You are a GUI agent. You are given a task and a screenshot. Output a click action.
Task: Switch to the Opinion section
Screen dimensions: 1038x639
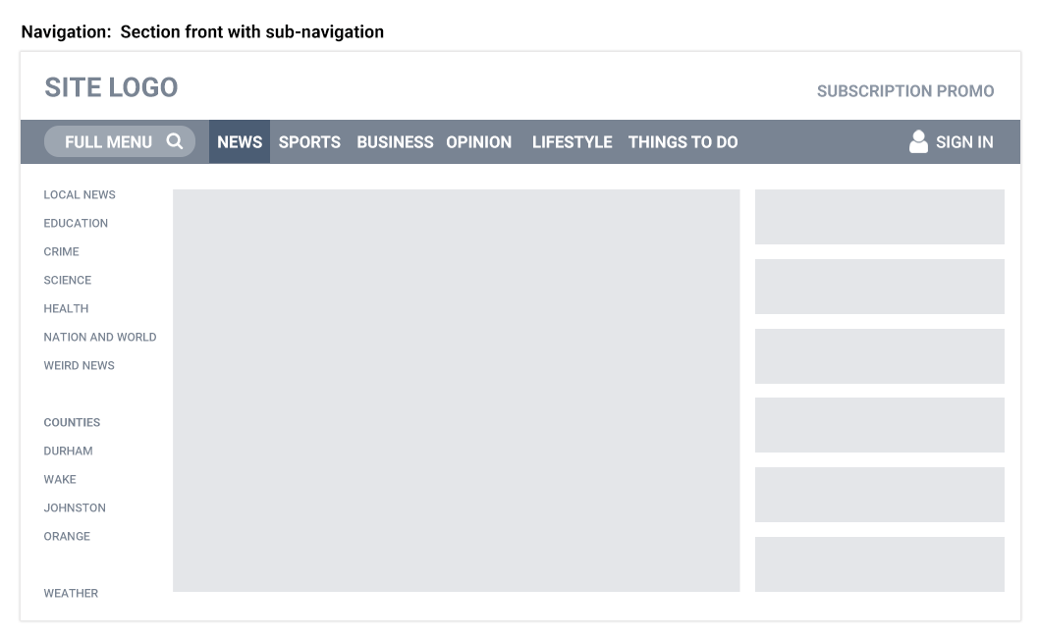(x=478, y=141)
